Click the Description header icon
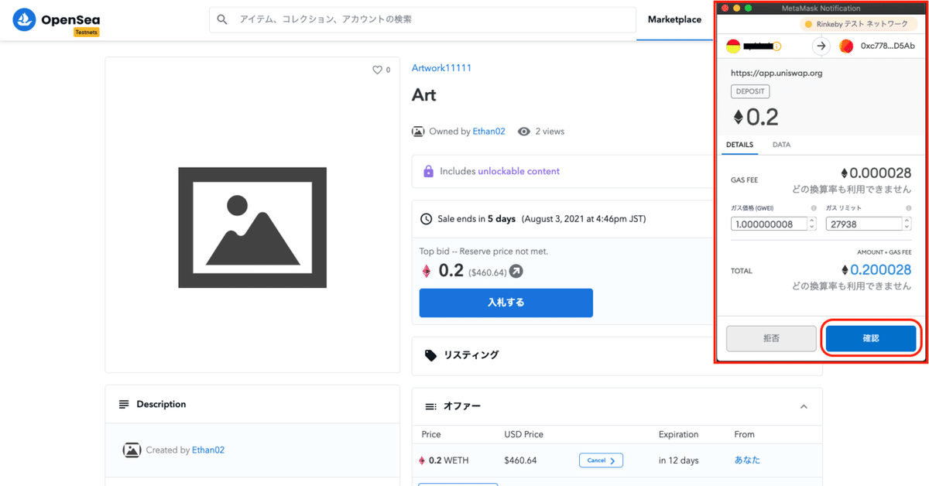Viewport: 929px width, 486px height. pyautogui.click(x=124, y=404)
